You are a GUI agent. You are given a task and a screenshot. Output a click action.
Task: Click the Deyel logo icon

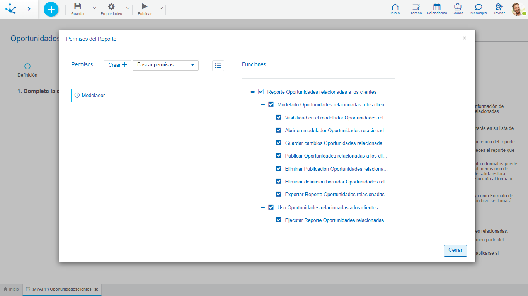pos(11,8)
